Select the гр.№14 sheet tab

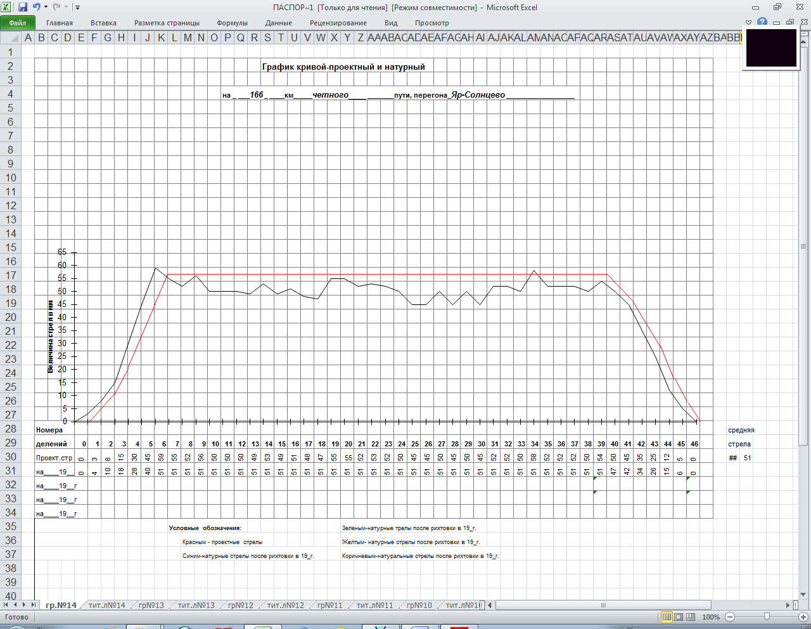click(61, 605)
